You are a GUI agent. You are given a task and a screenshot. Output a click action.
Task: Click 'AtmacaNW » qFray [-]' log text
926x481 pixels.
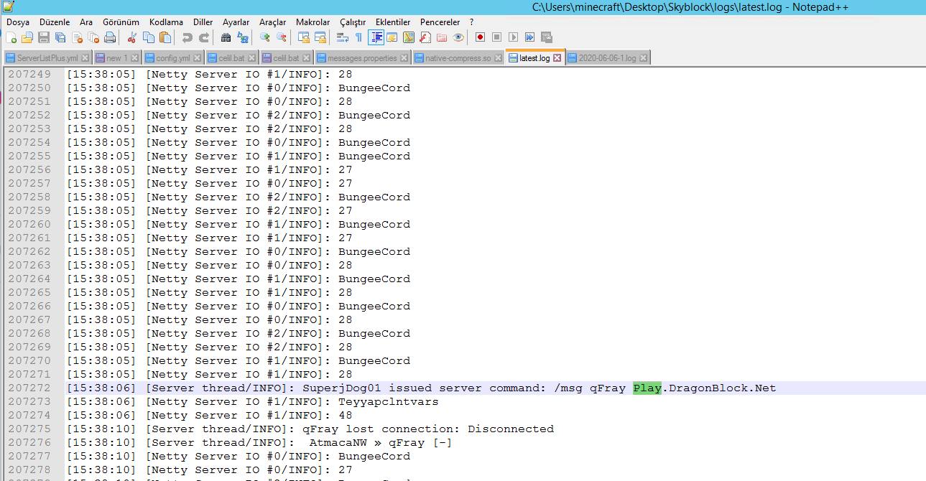click(381, 443)
